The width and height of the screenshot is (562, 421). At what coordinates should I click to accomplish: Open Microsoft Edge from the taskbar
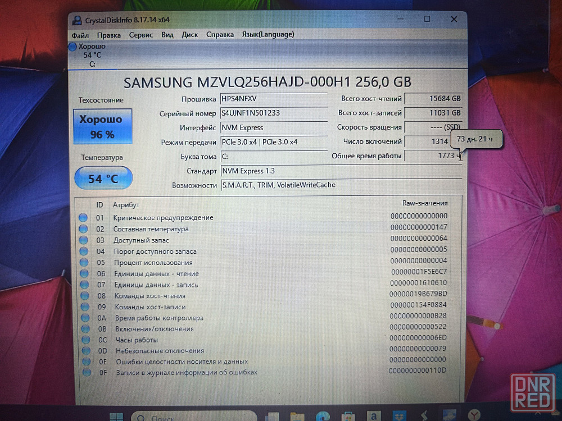tap(323, 416)
